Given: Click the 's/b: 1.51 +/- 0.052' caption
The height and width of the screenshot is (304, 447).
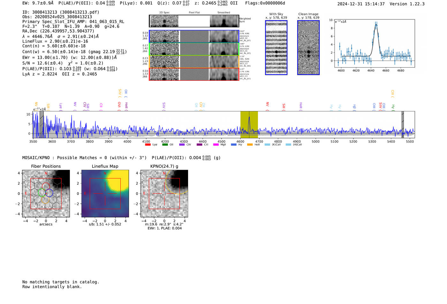Looking at the screenshot, I should tap(105, 224).
